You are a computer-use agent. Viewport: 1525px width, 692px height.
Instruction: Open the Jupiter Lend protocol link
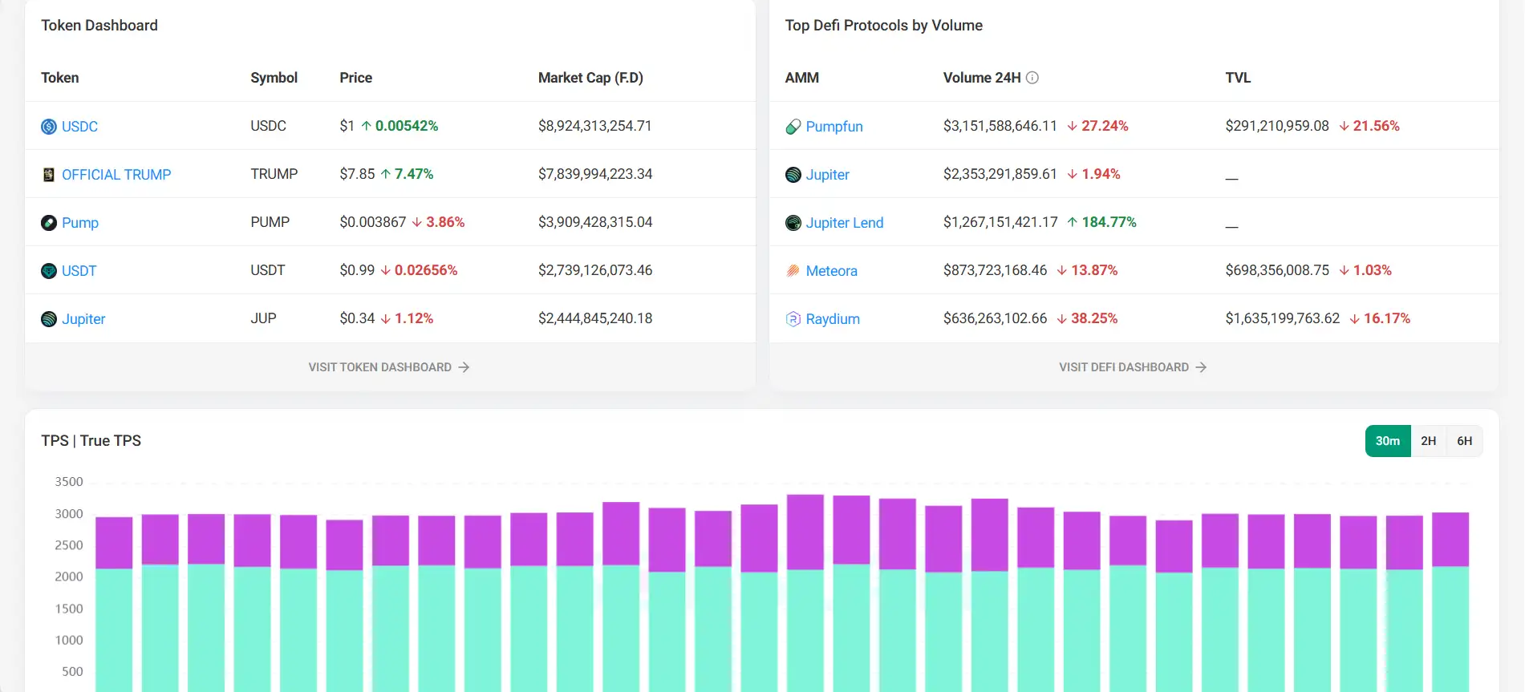coord(844,223)
